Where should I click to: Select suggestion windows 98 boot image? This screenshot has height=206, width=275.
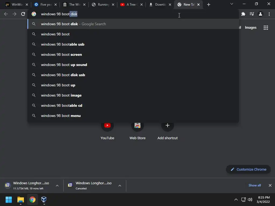pos(133,95)
